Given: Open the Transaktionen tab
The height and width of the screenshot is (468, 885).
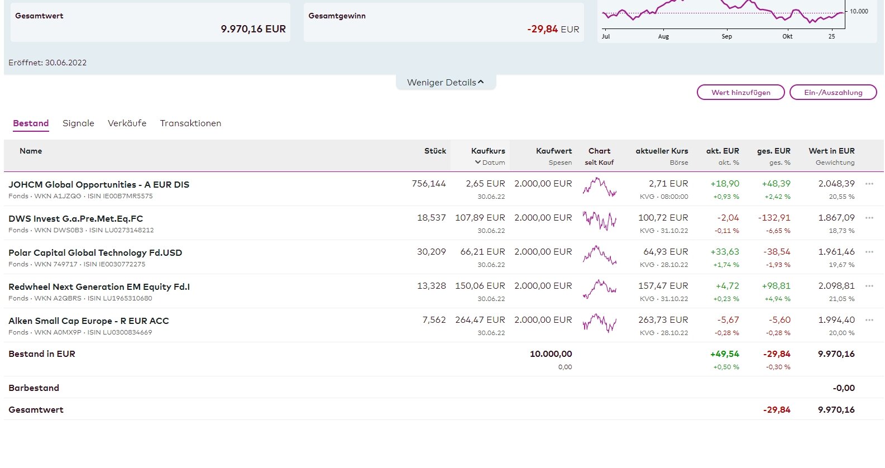Looking at the screenshot, I should [190, 123].
